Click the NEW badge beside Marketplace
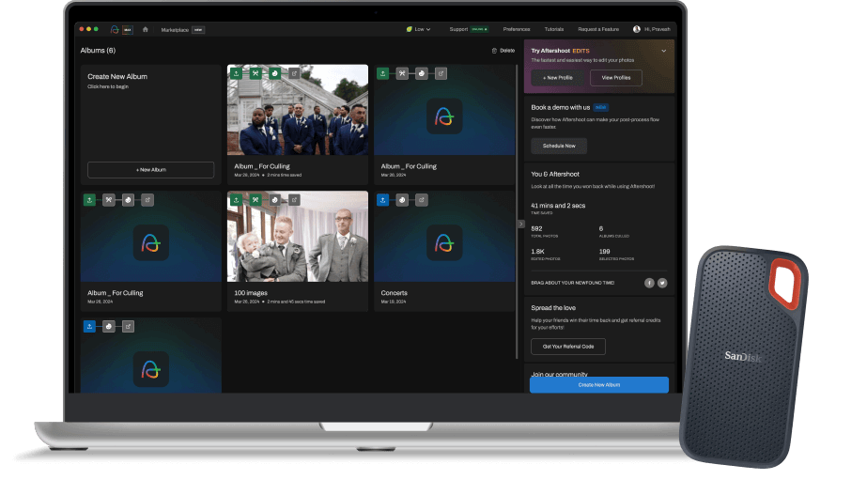Screen dimensions: 867x480 point(198,30)
